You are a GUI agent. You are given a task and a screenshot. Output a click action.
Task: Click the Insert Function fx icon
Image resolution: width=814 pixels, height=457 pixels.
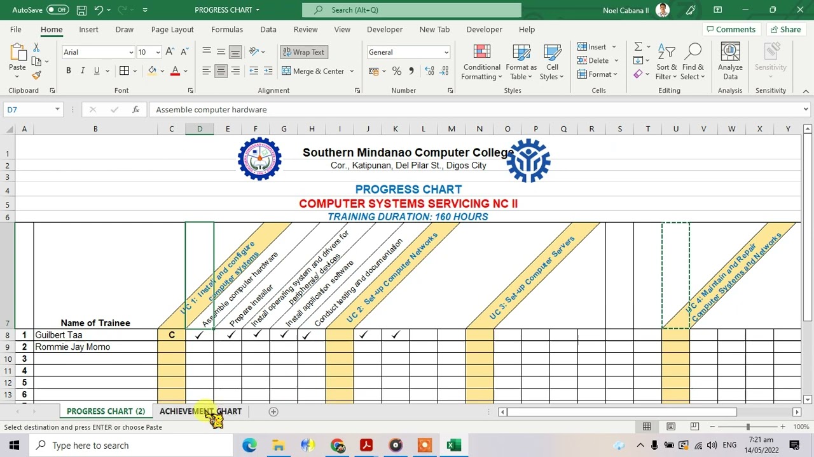pos(135,110)
